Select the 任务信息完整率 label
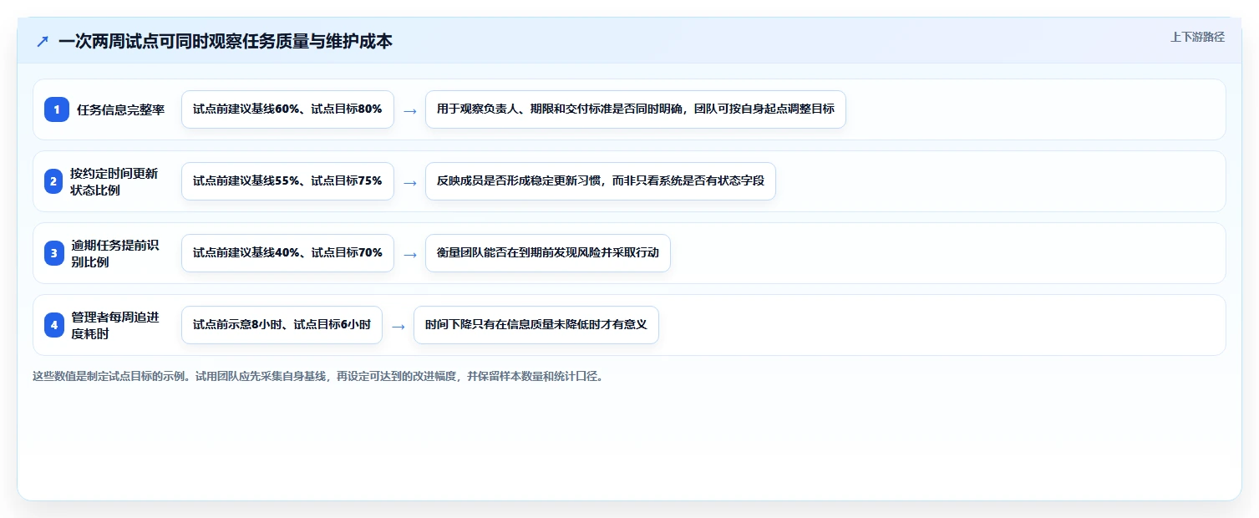The height and width of the screenshot is (518, 1259). (121, 109)
